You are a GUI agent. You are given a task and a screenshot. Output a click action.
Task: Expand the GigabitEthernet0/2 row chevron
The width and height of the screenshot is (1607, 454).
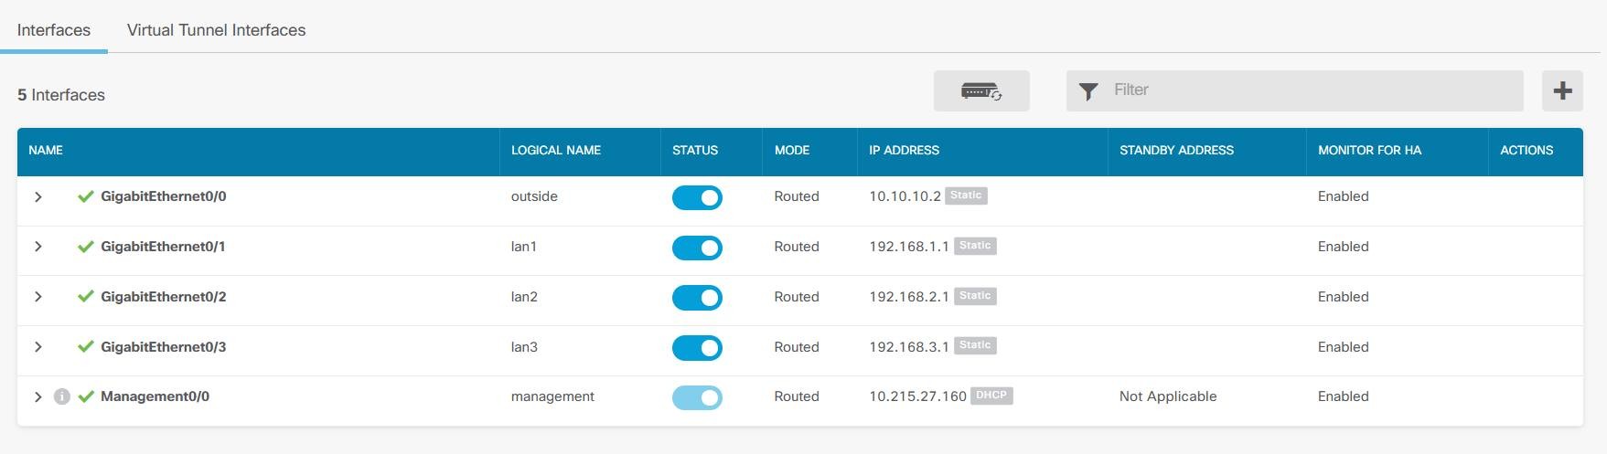(38, 297)
